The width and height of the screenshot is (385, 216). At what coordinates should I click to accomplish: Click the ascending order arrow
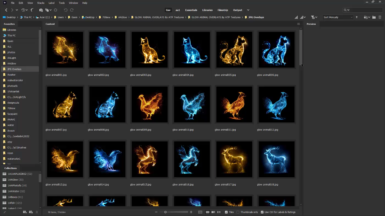357,17
